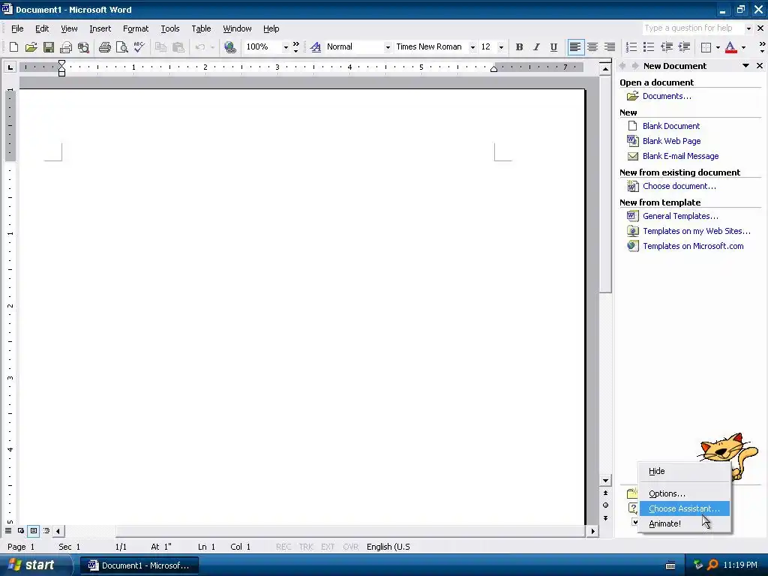Switch to Normal View button

[8, 531]
